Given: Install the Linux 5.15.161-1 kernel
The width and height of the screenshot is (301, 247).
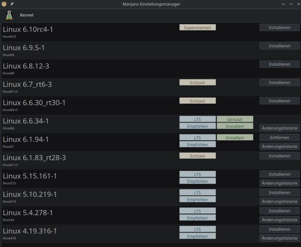Looking at the screenshot, I should click(279, 174).
